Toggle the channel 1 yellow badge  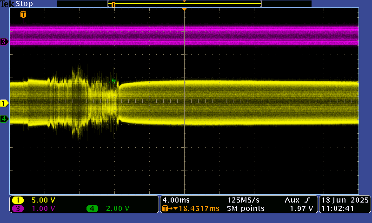pos(18,200)
